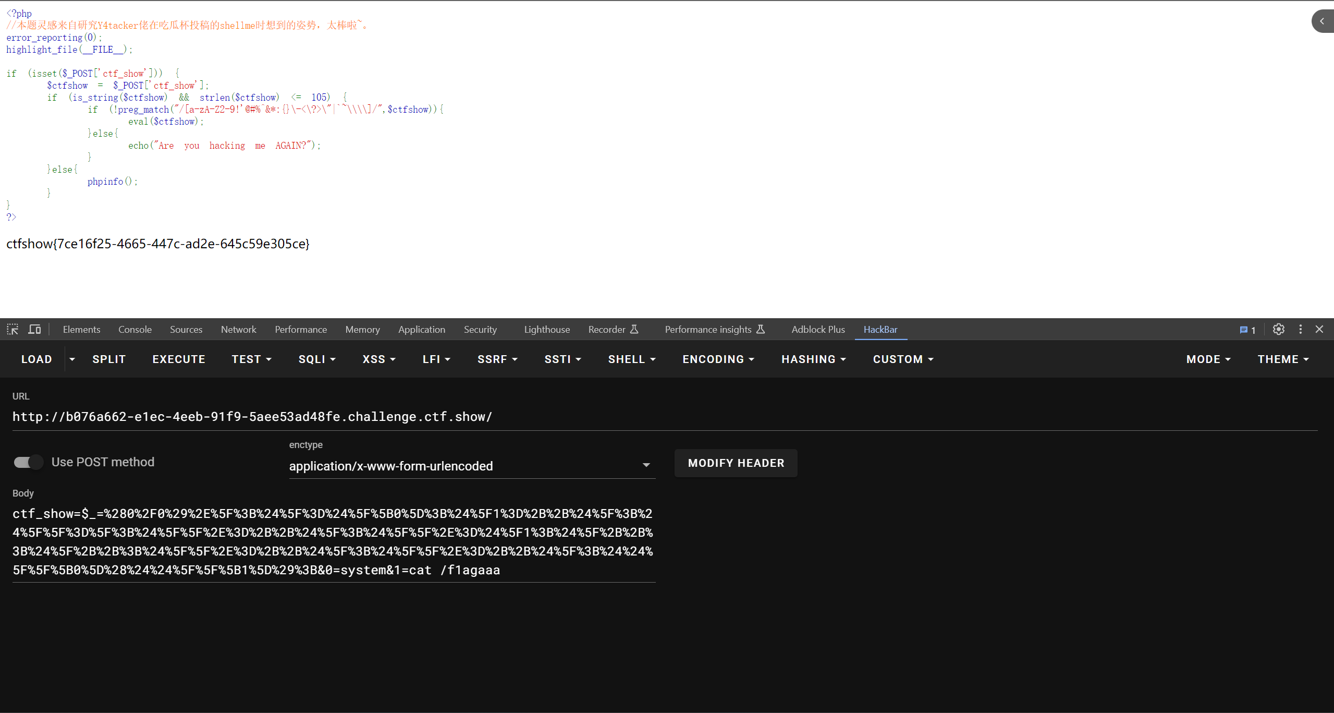Expand the LOAD split-button arrow

(x=72, y=359)
